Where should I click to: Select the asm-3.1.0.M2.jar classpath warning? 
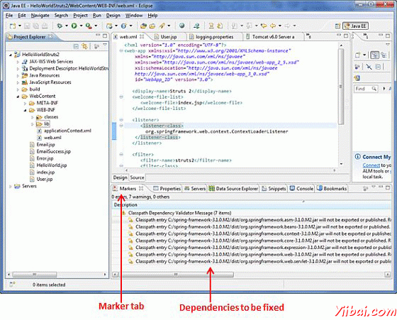click(259, 220)
